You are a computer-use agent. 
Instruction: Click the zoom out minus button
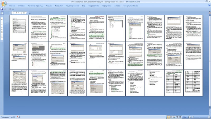coord(190,117)
